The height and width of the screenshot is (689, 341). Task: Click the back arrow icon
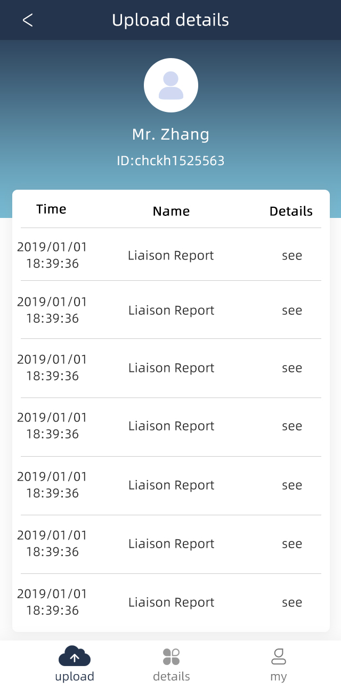(x=28, y=20)
